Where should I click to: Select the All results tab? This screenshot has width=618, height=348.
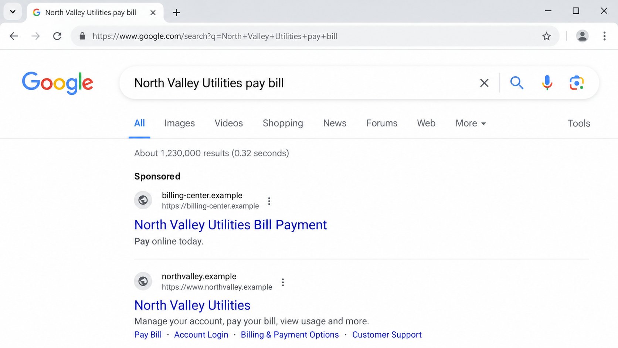139,123
